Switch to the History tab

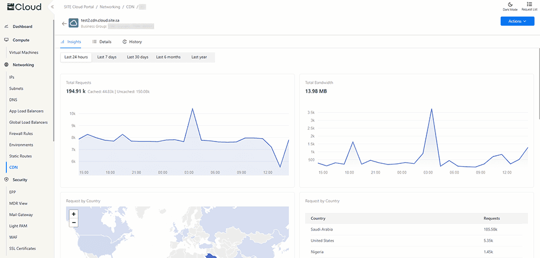132,42
